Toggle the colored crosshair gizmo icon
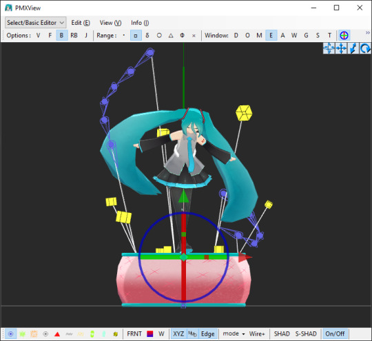Screen dimensions: 372x341 point(344,36)
